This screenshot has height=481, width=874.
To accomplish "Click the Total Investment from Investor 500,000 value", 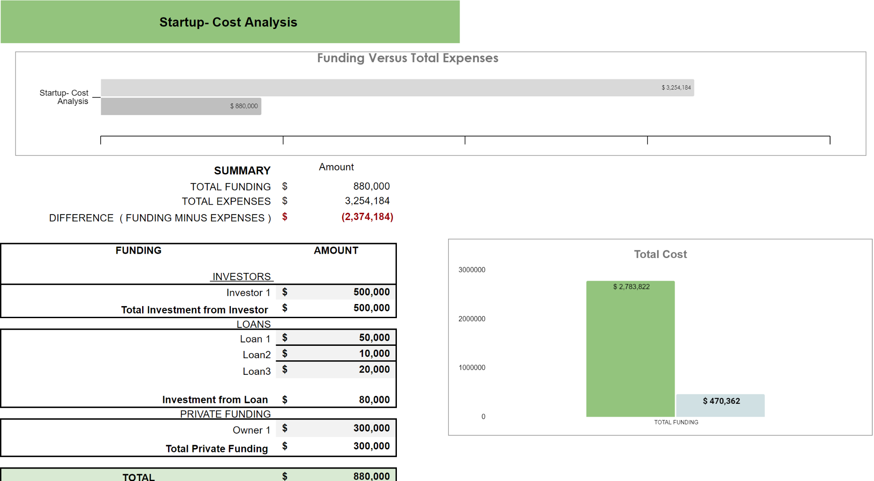I will [371, 308].
